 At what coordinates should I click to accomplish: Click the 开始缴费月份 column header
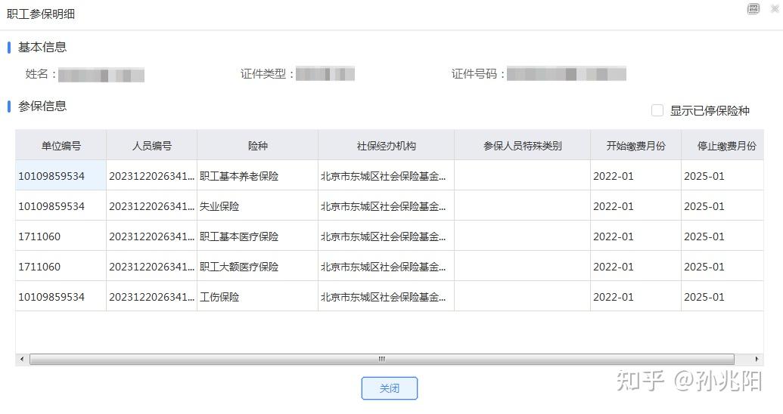point(635,146)
